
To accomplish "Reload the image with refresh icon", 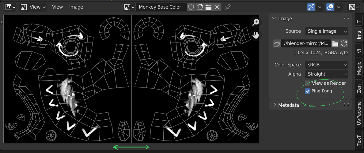I will [x=344, y=43].
